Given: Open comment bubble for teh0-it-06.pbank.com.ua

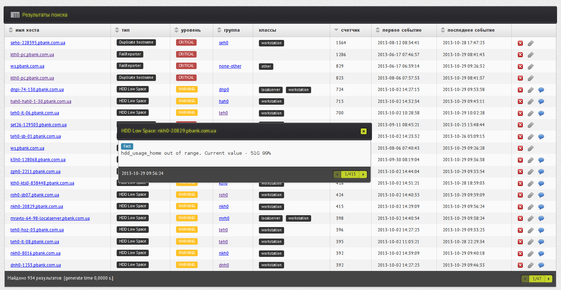Looking at the screenshot, I should 541,113.
